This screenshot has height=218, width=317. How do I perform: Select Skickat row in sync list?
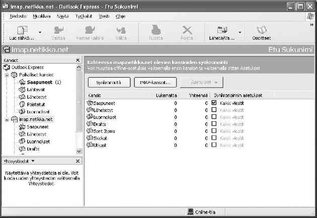[x=166, y=138]
